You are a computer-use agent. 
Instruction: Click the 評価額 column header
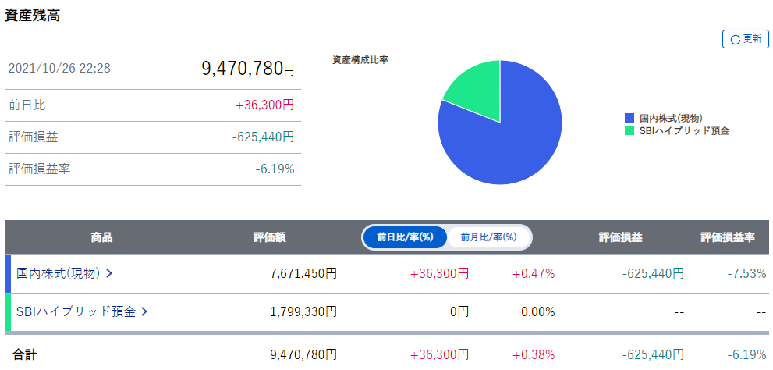269,237
